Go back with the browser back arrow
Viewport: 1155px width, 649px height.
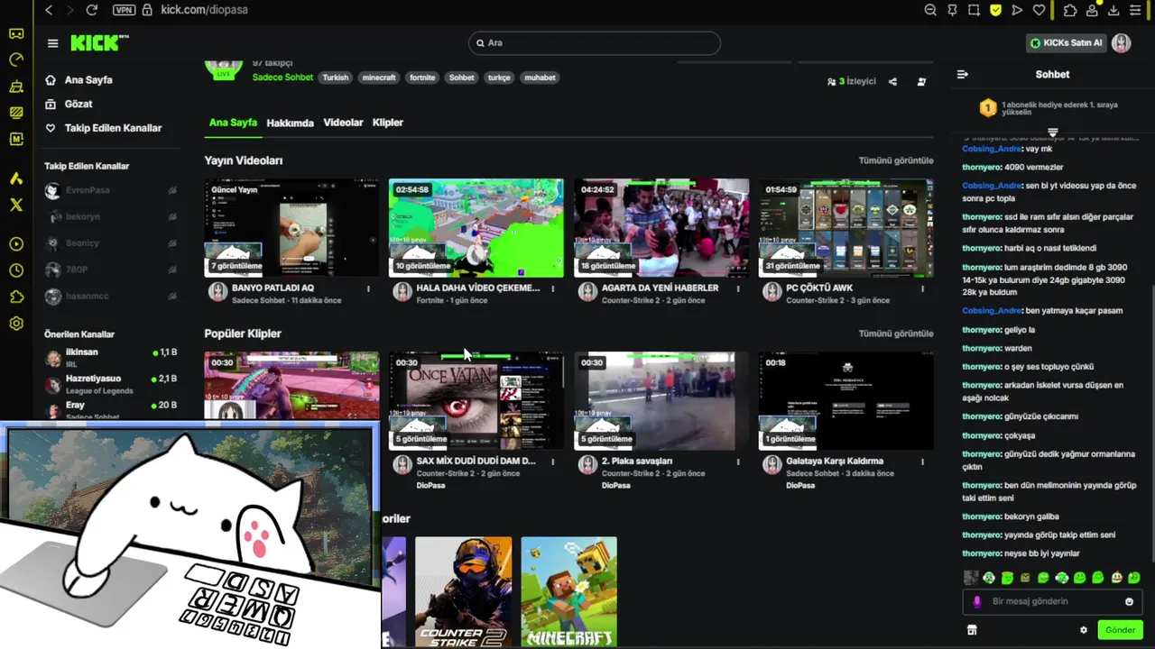coord(49,10)
